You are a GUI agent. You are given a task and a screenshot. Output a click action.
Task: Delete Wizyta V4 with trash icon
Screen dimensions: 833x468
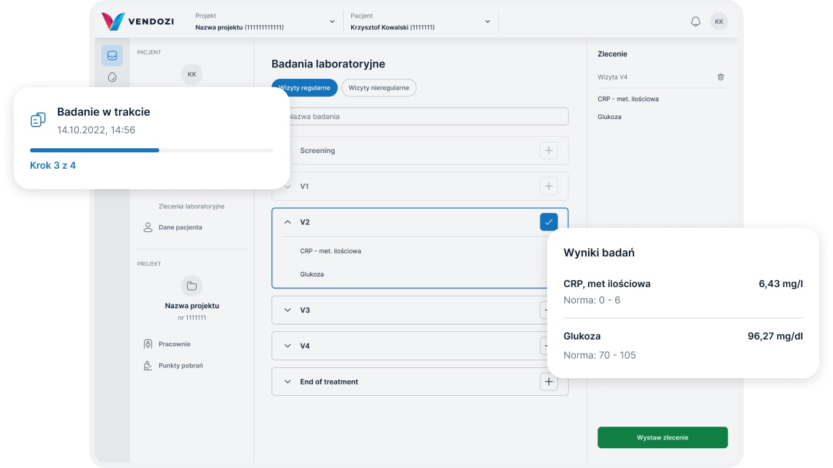point(721,78)
